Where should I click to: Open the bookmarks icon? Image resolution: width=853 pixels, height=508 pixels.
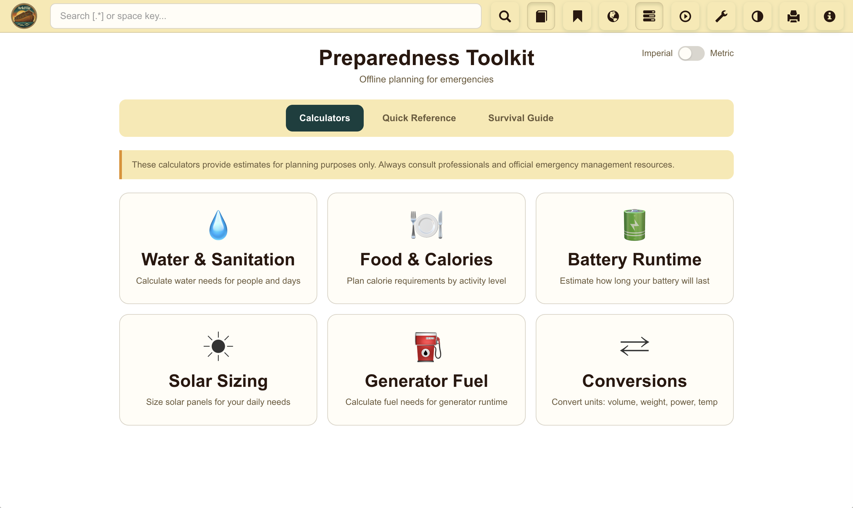point(577,16)
